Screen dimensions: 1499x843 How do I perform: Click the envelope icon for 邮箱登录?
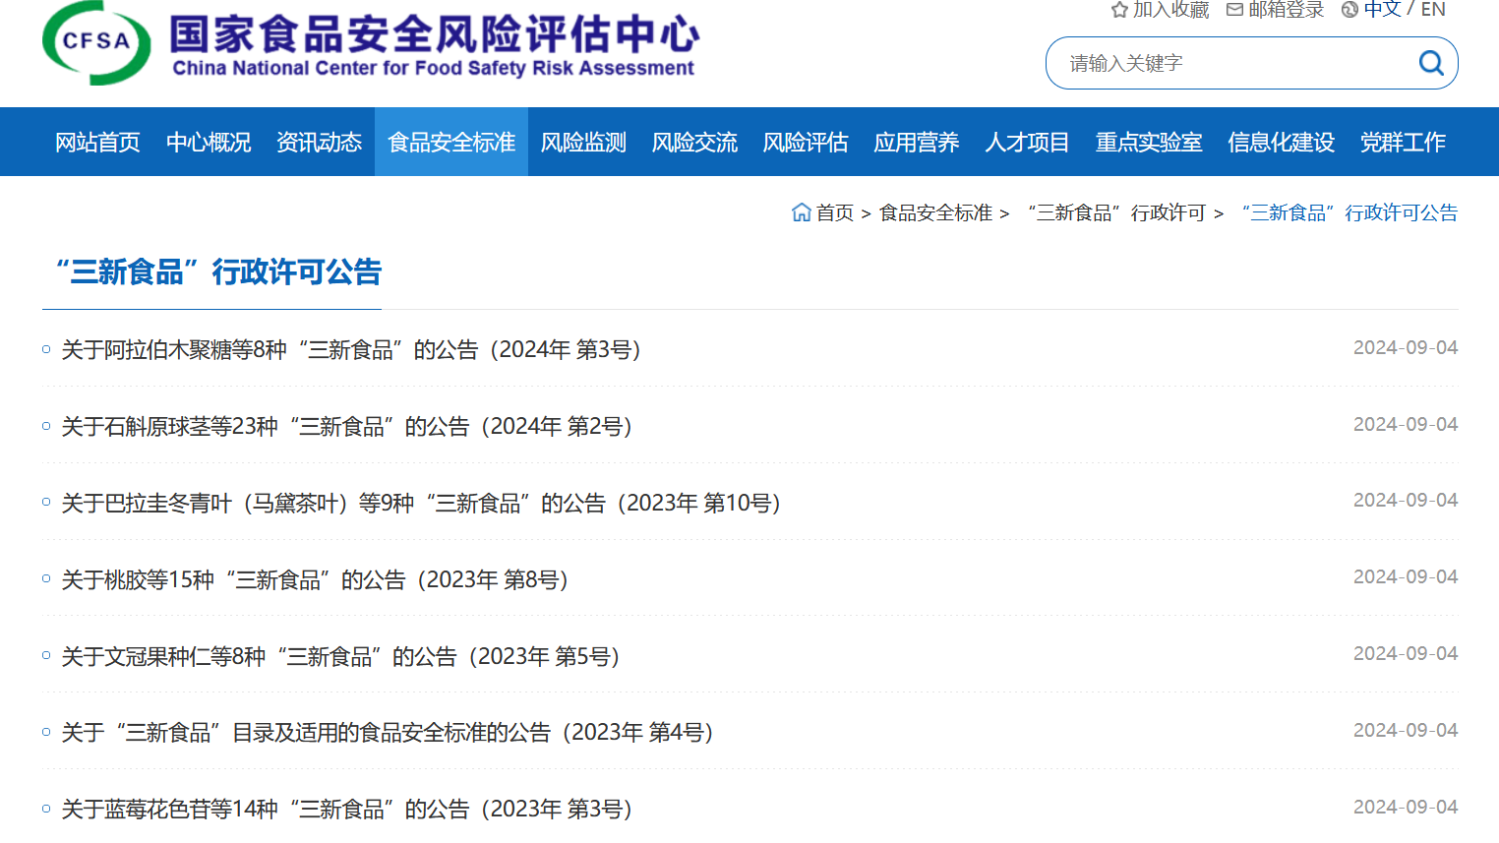coord(1234,10)
